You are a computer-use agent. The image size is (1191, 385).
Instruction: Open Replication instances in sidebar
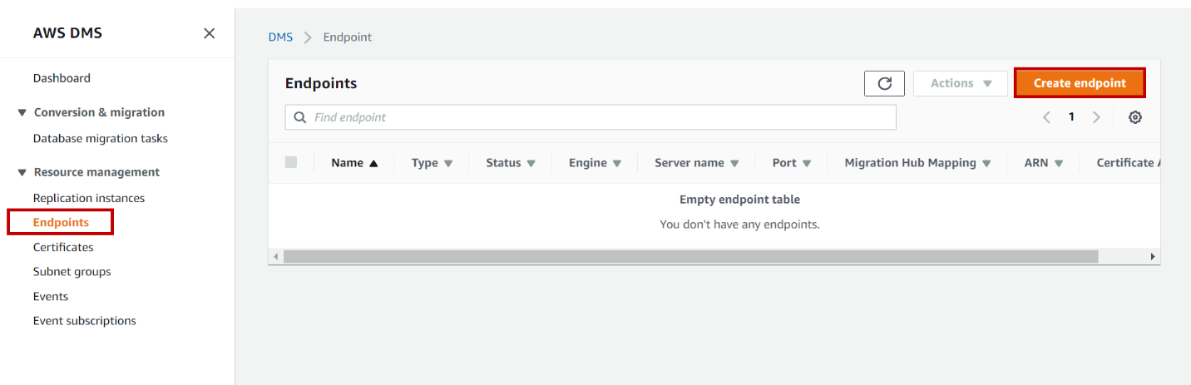[x=89, y=198]
